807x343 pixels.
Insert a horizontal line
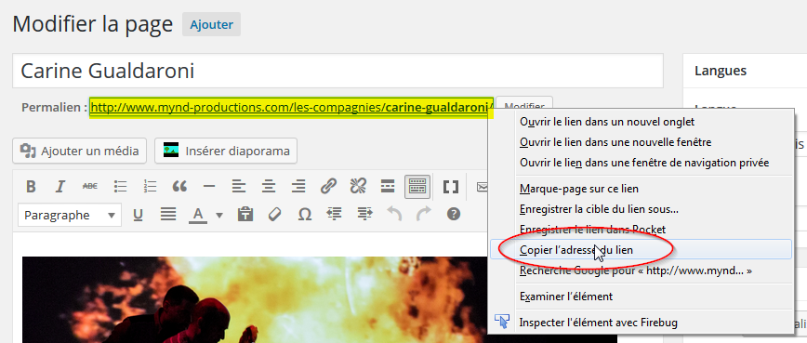click(x=209, y=186)
